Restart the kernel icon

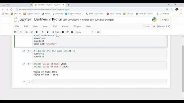pos(67,32)
